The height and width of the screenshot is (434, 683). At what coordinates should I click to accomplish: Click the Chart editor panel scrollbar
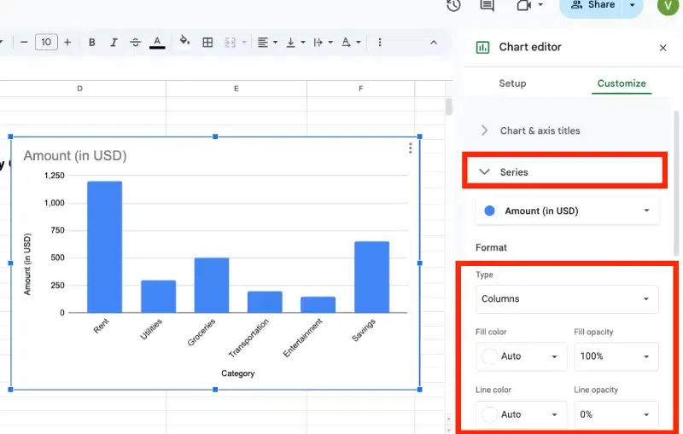[x=676, y=183]
